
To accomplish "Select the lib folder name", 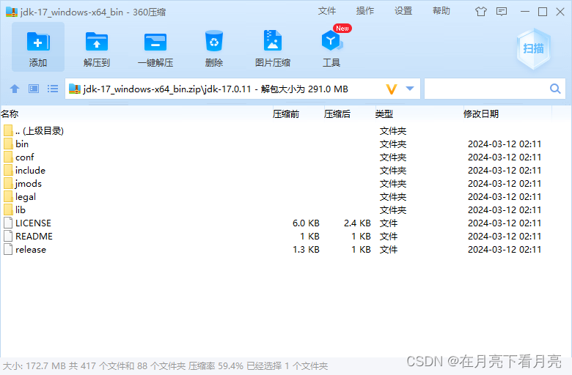I will pos(21,210).
